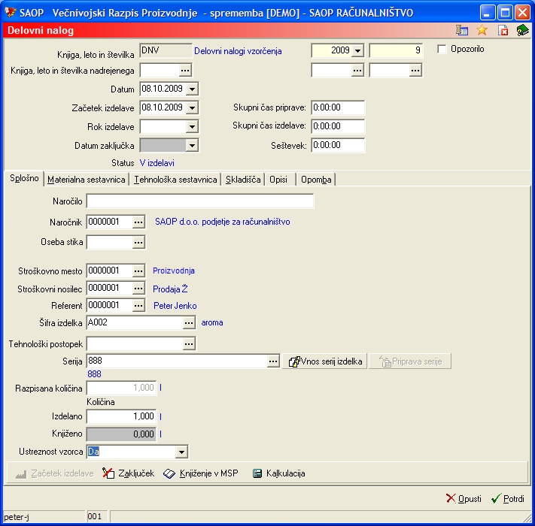
Task: Open lookup for superior year field
Action: tap(357, 71)
